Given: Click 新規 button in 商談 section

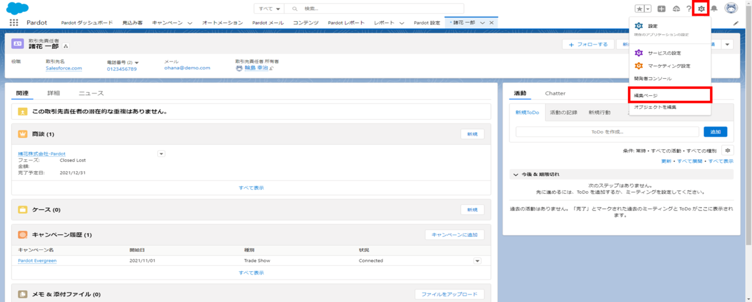Looking at the screenshot, I should point(473,134).
